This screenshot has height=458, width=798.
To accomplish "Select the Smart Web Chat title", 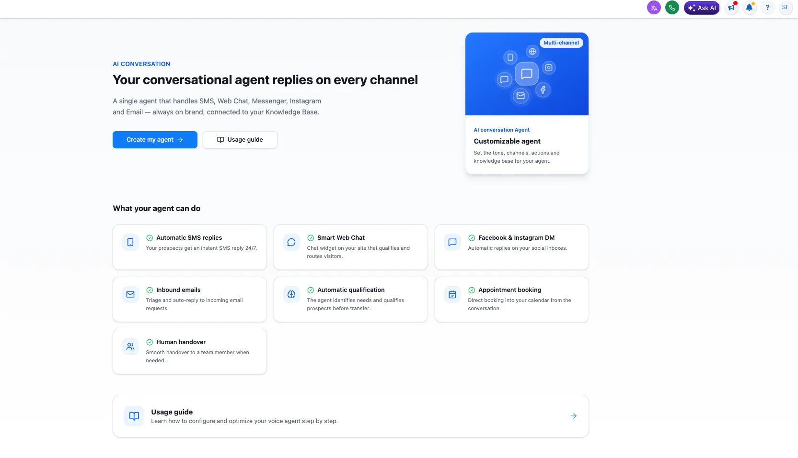I will (341, 238).
